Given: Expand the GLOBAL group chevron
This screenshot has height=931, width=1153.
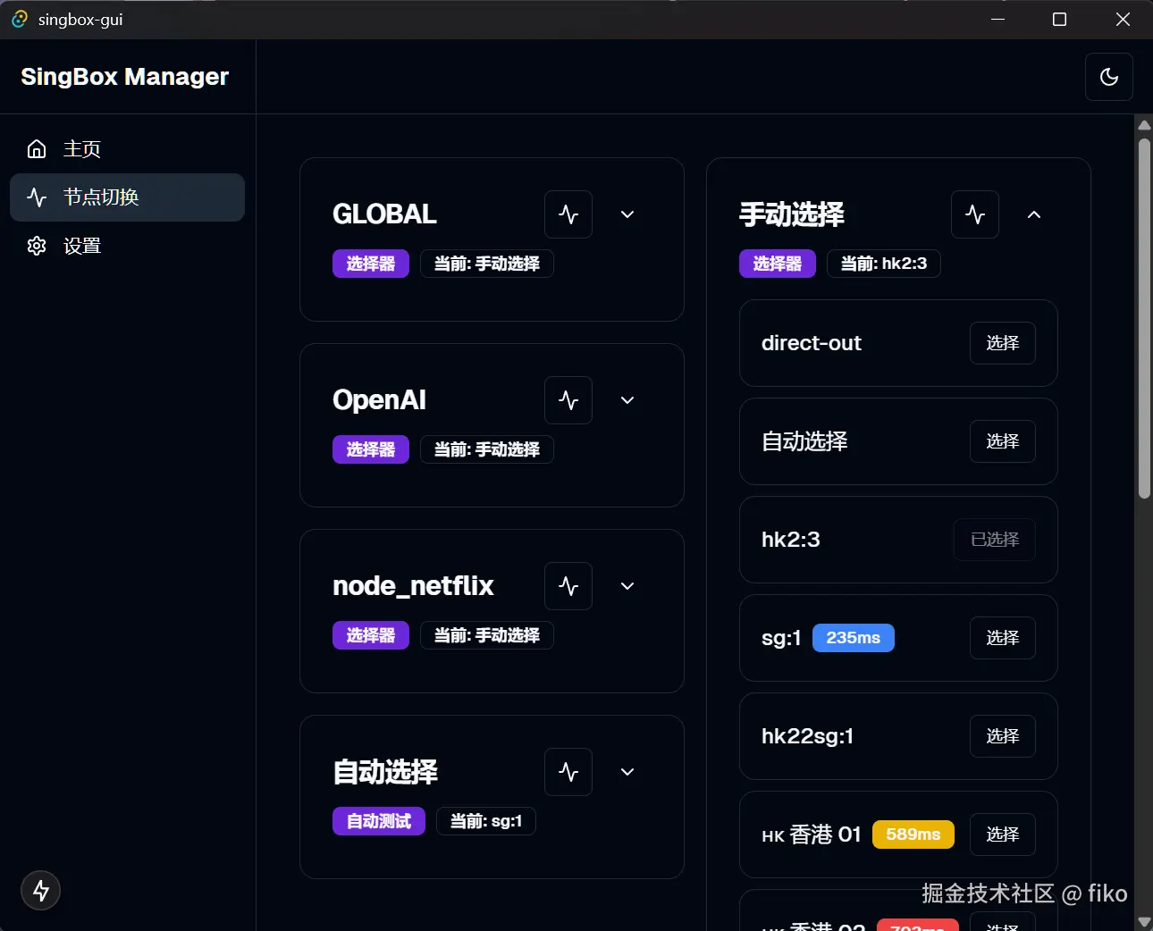Looking at the screenshot, I should pos(627,214).
